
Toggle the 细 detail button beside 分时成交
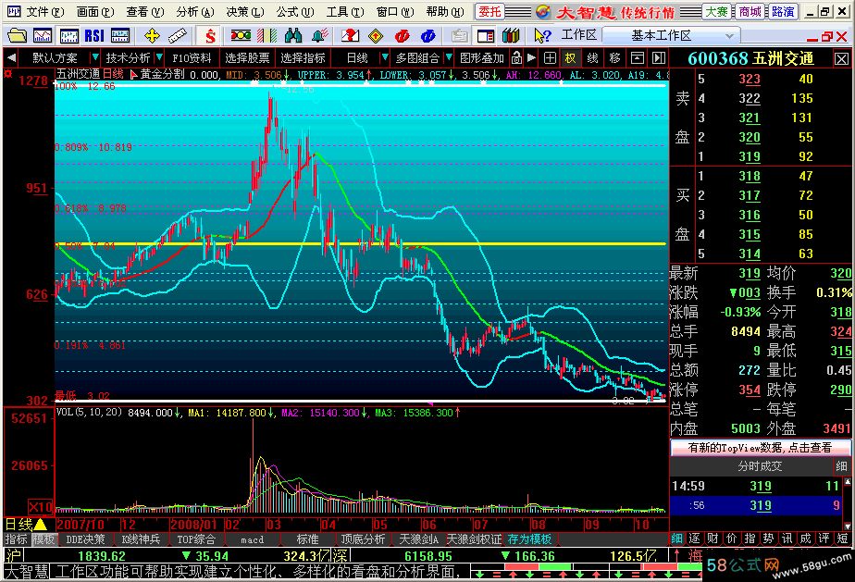point(841,465)
